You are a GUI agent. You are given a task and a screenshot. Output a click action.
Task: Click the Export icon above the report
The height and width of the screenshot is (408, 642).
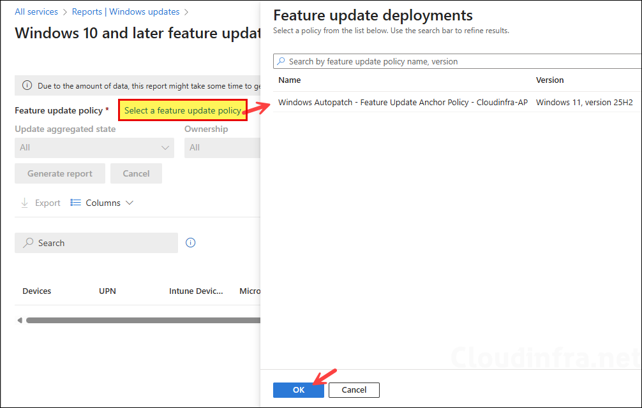click(x=23, y=202)
